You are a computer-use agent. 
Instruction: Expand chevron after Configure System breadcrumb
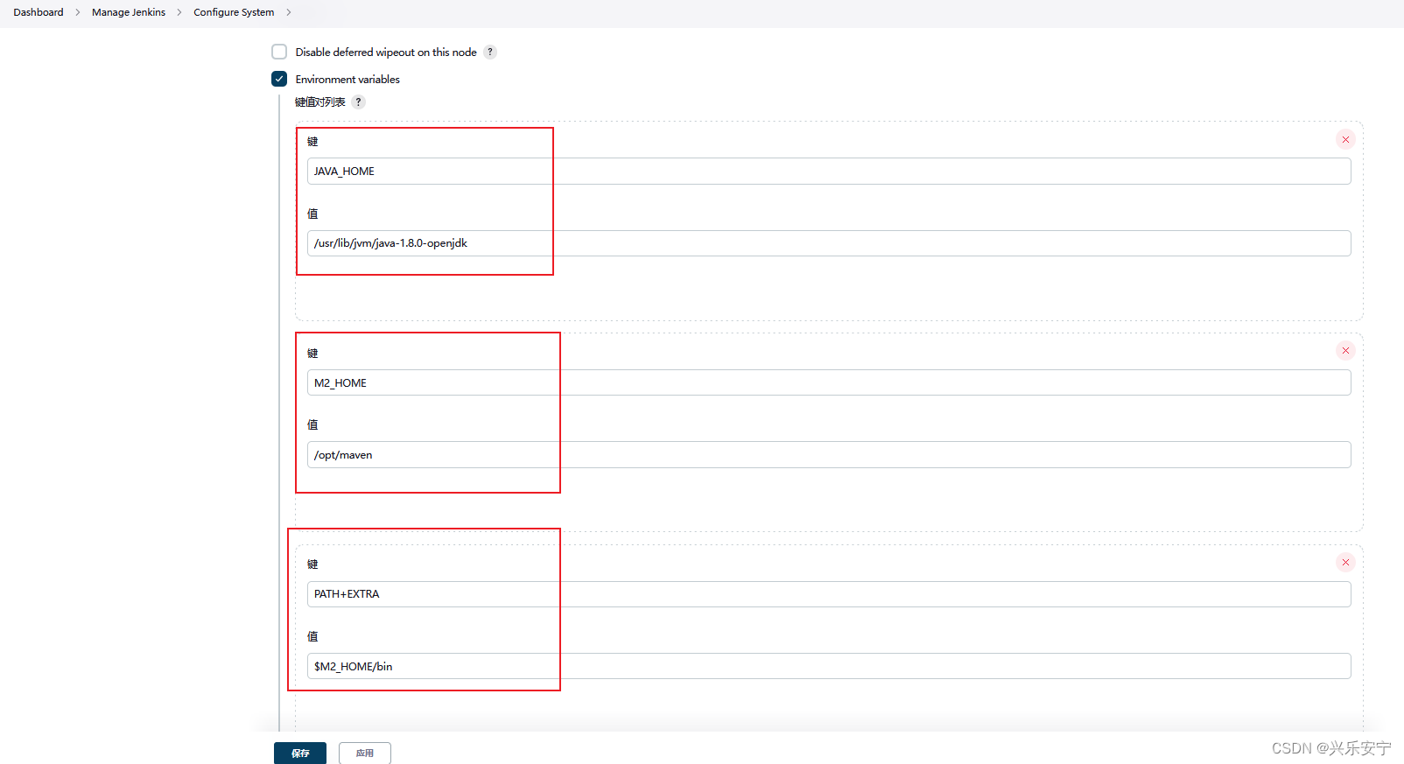289,12
